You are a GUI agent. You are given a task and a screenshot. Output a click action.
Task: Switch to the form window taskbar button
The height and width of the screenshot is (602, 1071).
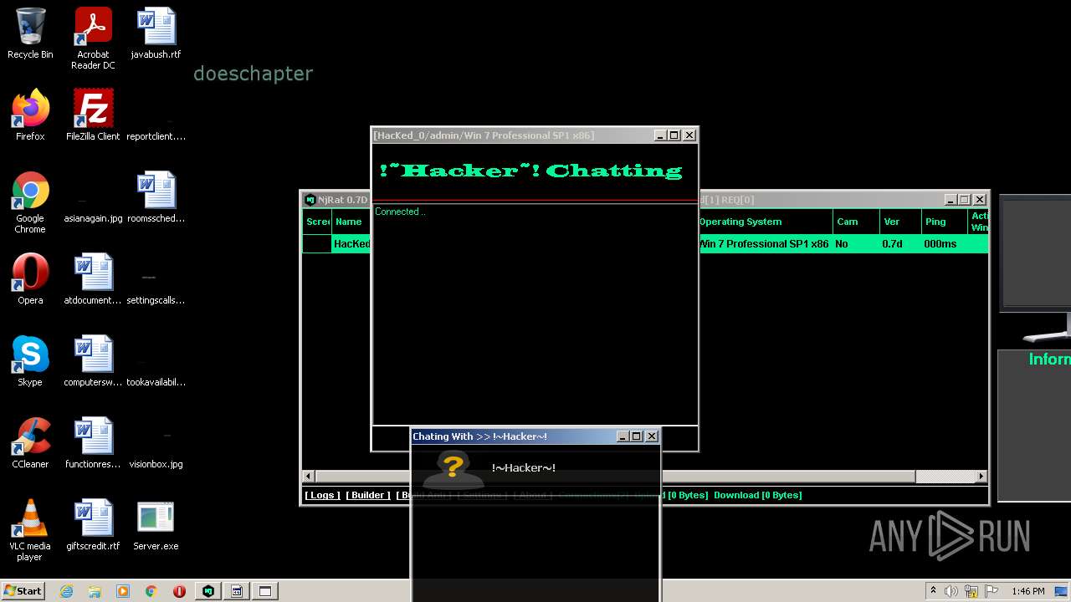pyautogui.click(x=237, y=591)
